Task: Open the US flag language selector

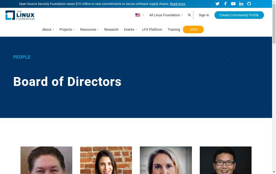Action: pos(140,15)
